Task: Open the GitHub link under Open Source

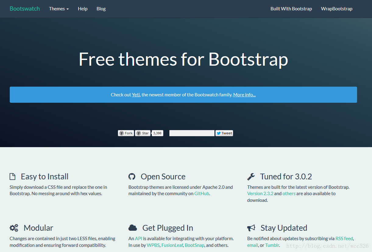Action: point(202,194)
